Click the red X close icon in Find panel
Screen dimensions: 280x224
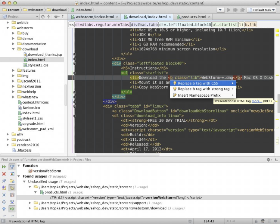4,174
